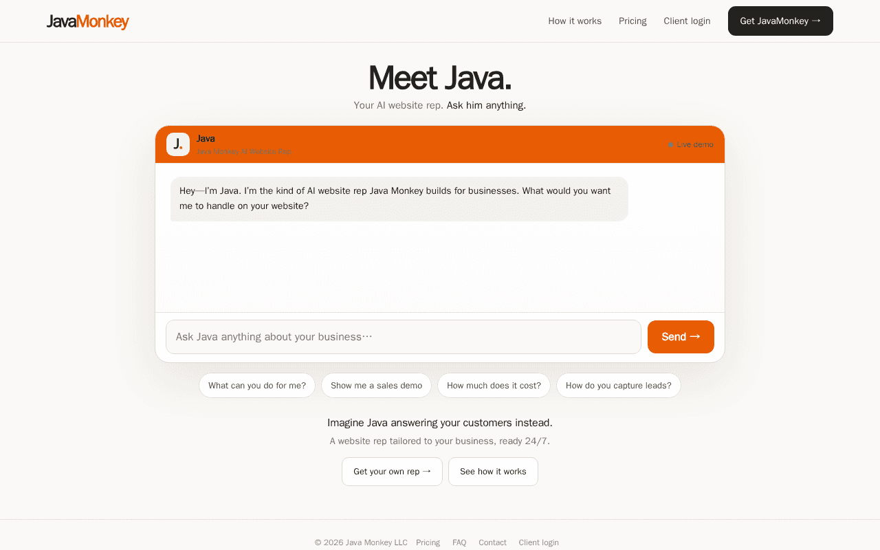The height and width of the screenshot is (550, 880).
Task: Pick the "How much does it cost?" chip
Action: tap(494, 386)
